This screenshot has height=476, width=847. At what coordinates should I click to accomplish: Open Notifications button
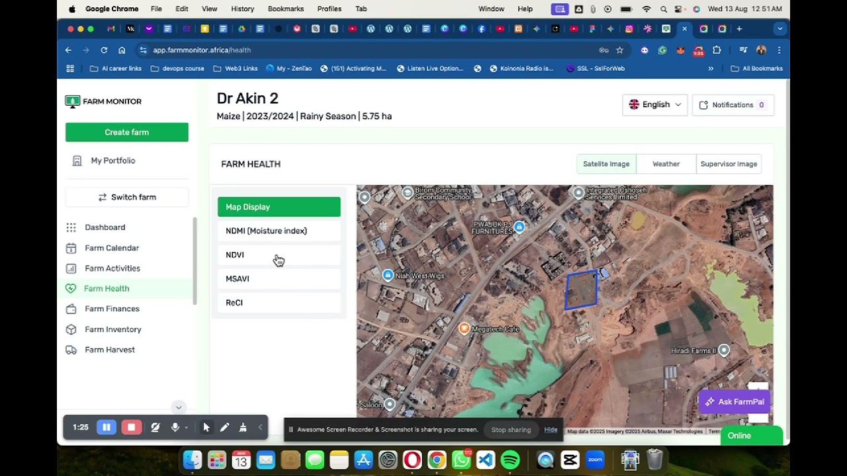(733, 104)
